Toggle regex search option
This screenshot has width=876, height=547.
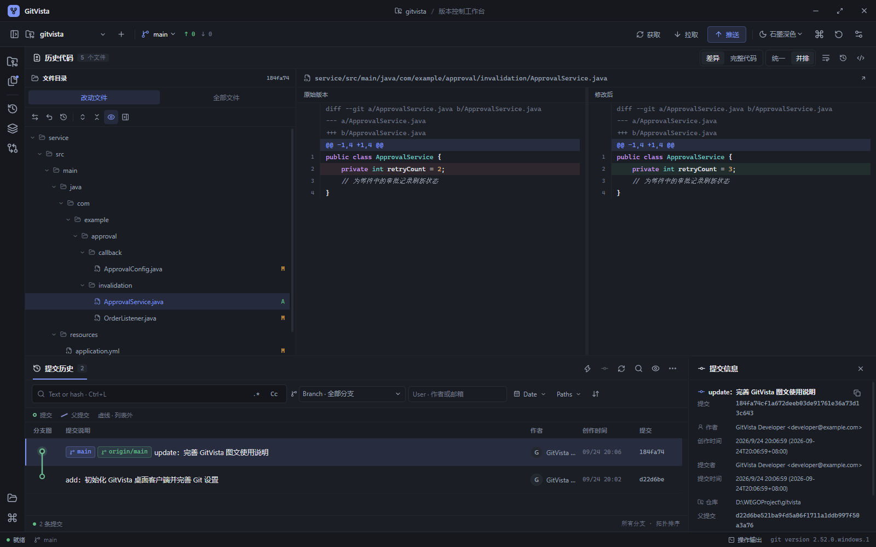pos(257,394)
